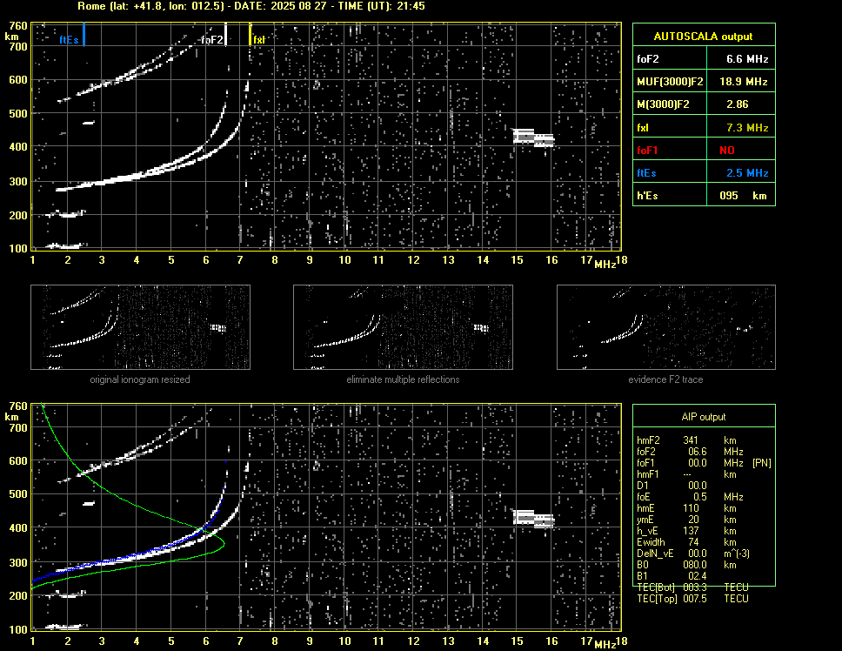Screen dimensions: 842x651
Task: Click the hmF2 value '341'
Action: tap(691, 440)
